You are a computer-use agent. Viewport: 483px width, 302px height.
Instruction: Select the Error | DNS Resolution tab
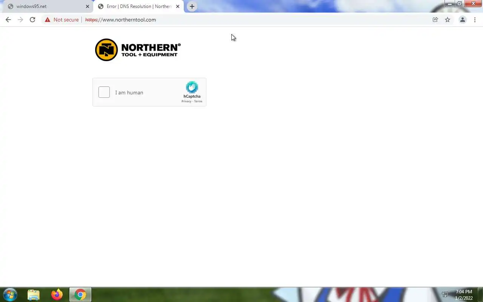point(139,6)
